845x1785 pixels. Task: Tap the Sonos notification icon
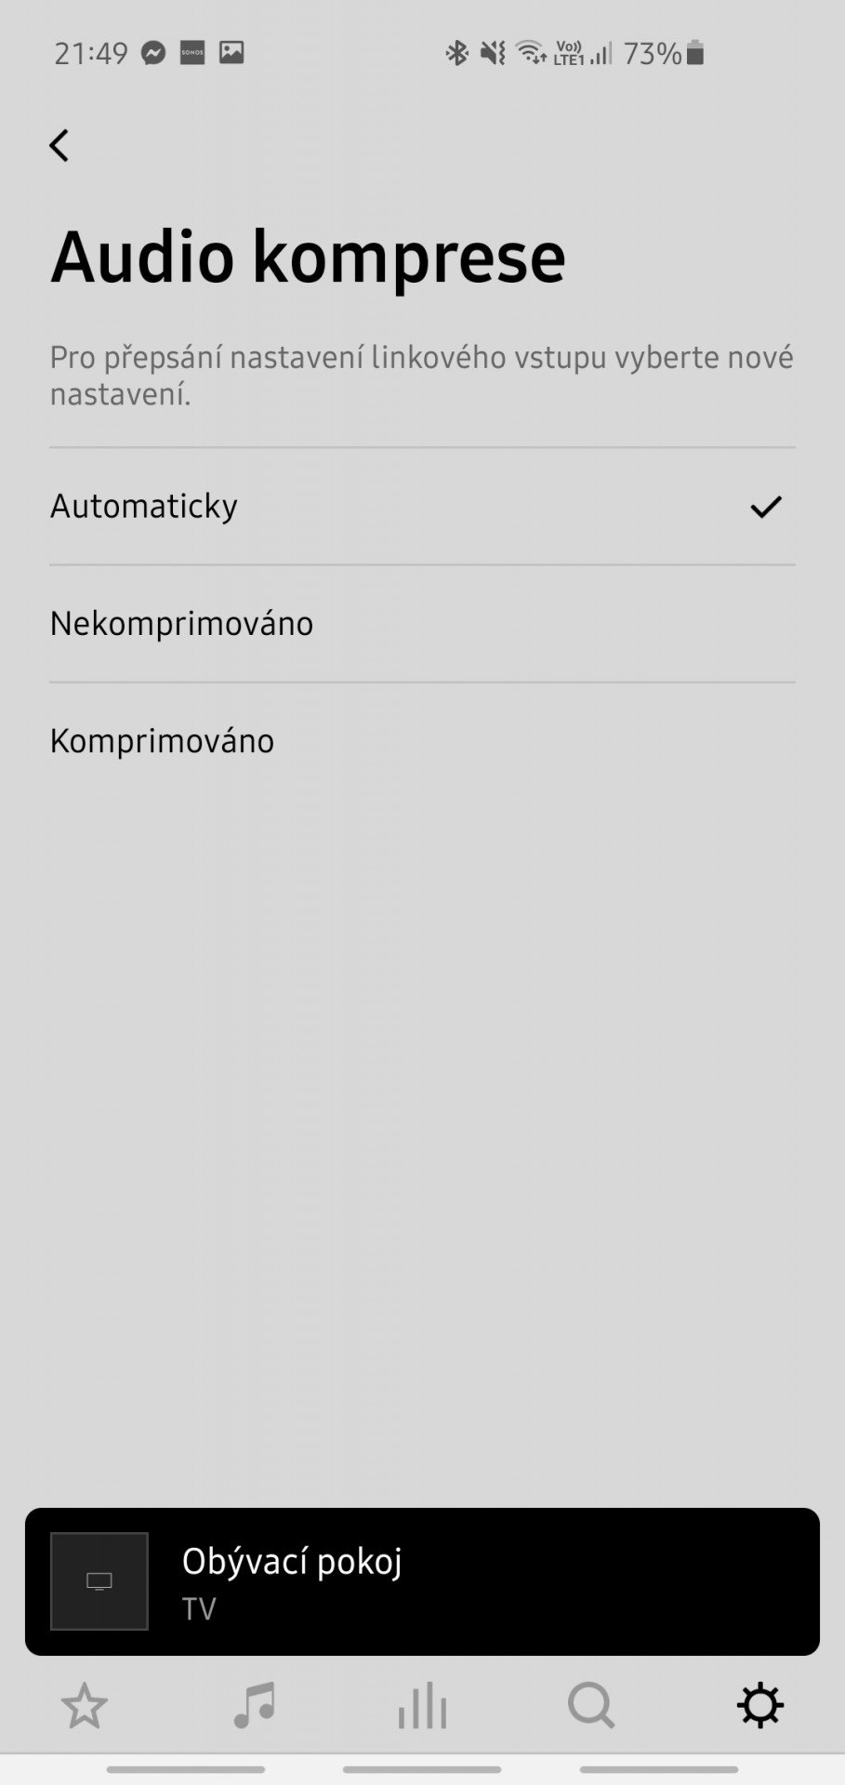(192, 52)
